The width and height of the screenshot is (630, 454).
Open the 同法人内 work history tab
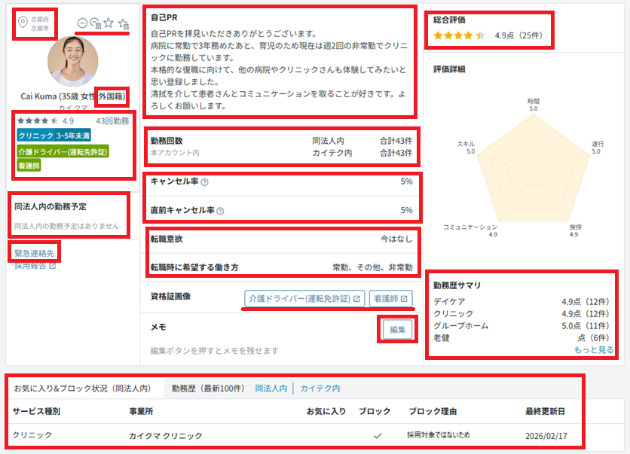(x=271, y=388)
